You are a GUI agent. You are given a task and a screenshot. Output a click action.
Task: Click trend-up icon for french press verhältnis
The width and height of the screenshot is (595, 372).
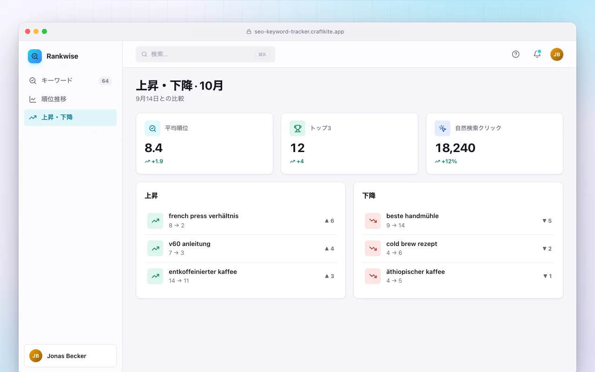(x=155, y=221)
